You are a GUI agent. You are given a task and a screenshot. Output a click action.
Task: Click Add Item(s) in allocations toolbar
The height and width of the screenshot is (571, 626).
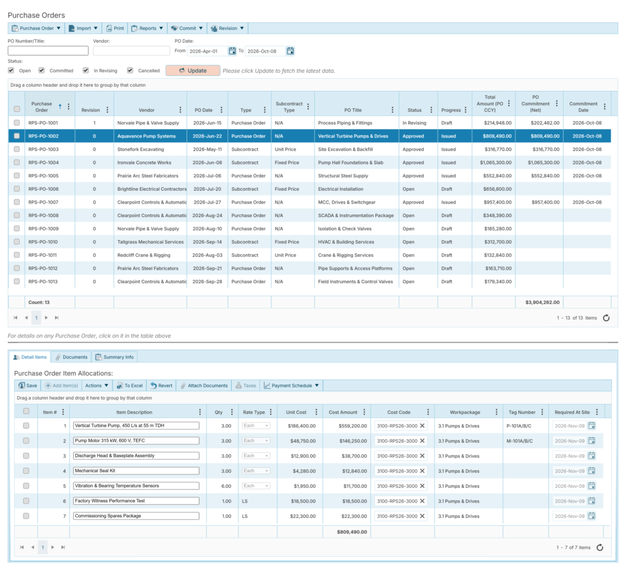click(62, 386)
